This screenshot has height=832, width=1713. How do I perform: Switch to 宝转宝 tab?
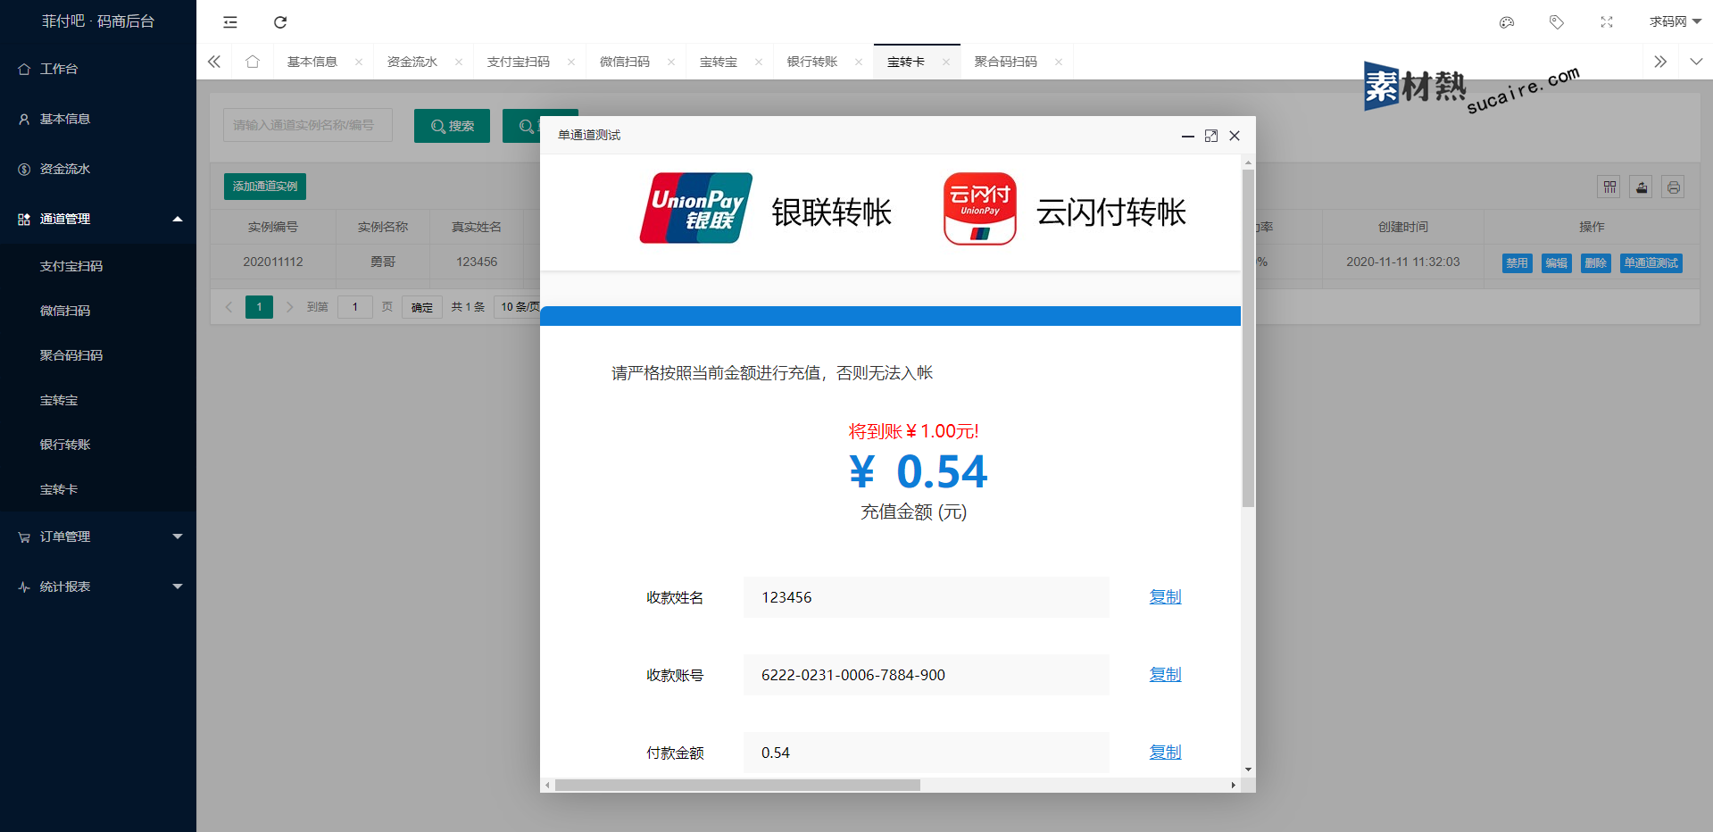point(718,62)
